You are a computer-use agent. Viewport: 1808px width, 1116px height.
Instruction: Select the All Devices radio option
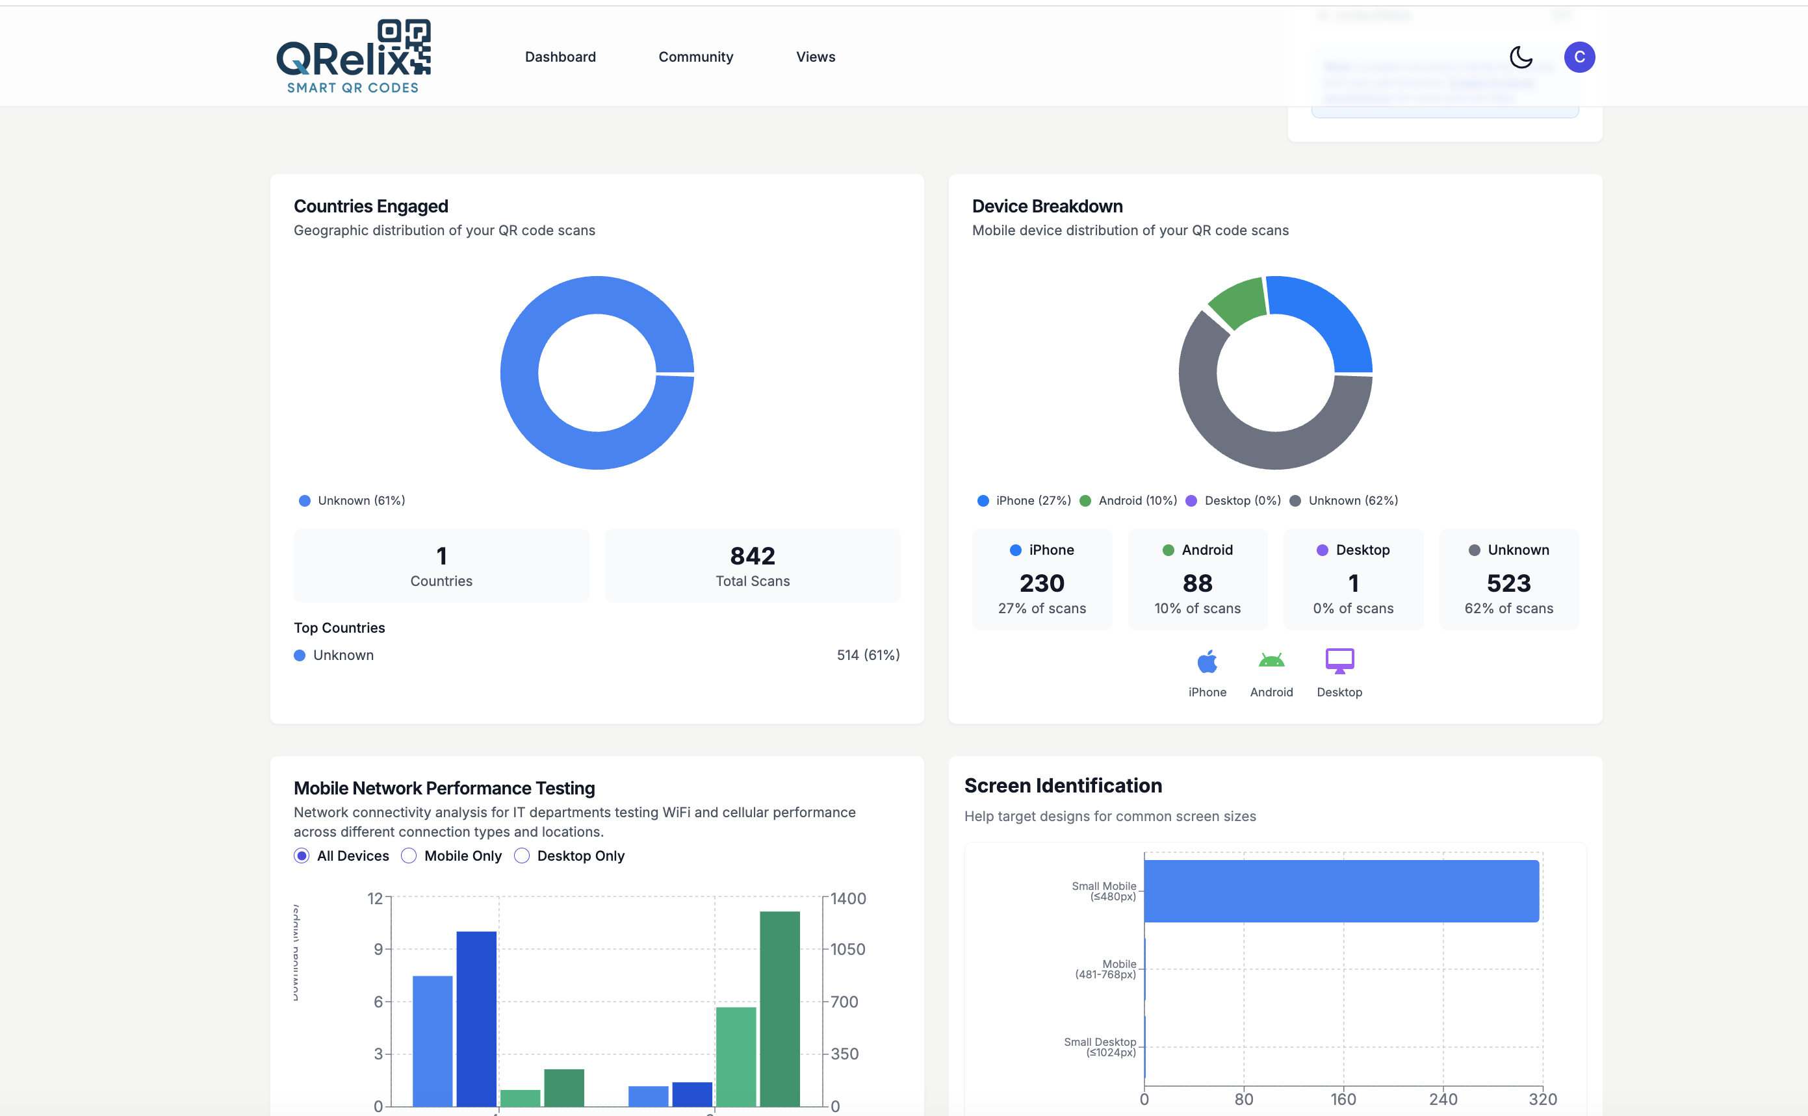click(301, 856)
